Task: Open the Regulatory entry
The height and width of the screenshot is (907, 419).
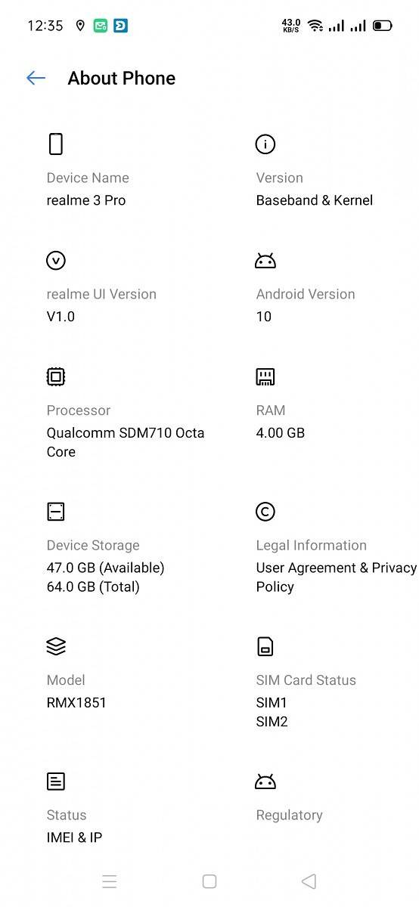Action: click(x=290, y=815)
